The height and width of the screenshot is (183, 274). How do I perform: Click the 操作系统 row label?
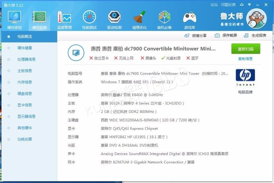point(75,82)
